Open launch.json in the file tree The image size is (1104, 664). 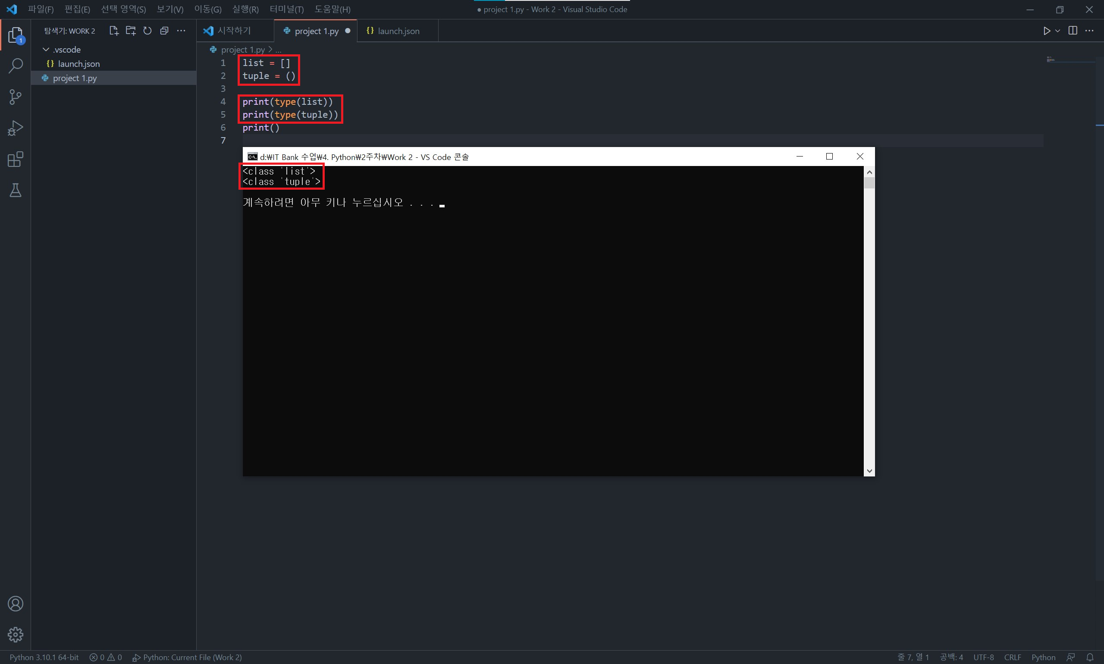(x=79, y=64)
